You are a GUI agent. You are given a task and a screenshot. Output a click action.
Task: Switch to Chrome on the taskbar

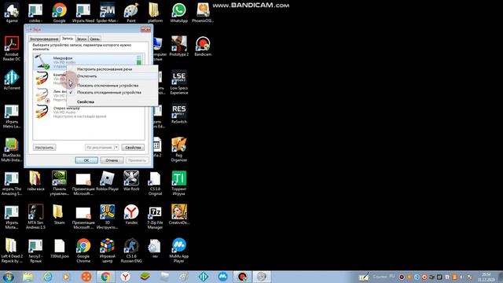[x=106, y=277]
